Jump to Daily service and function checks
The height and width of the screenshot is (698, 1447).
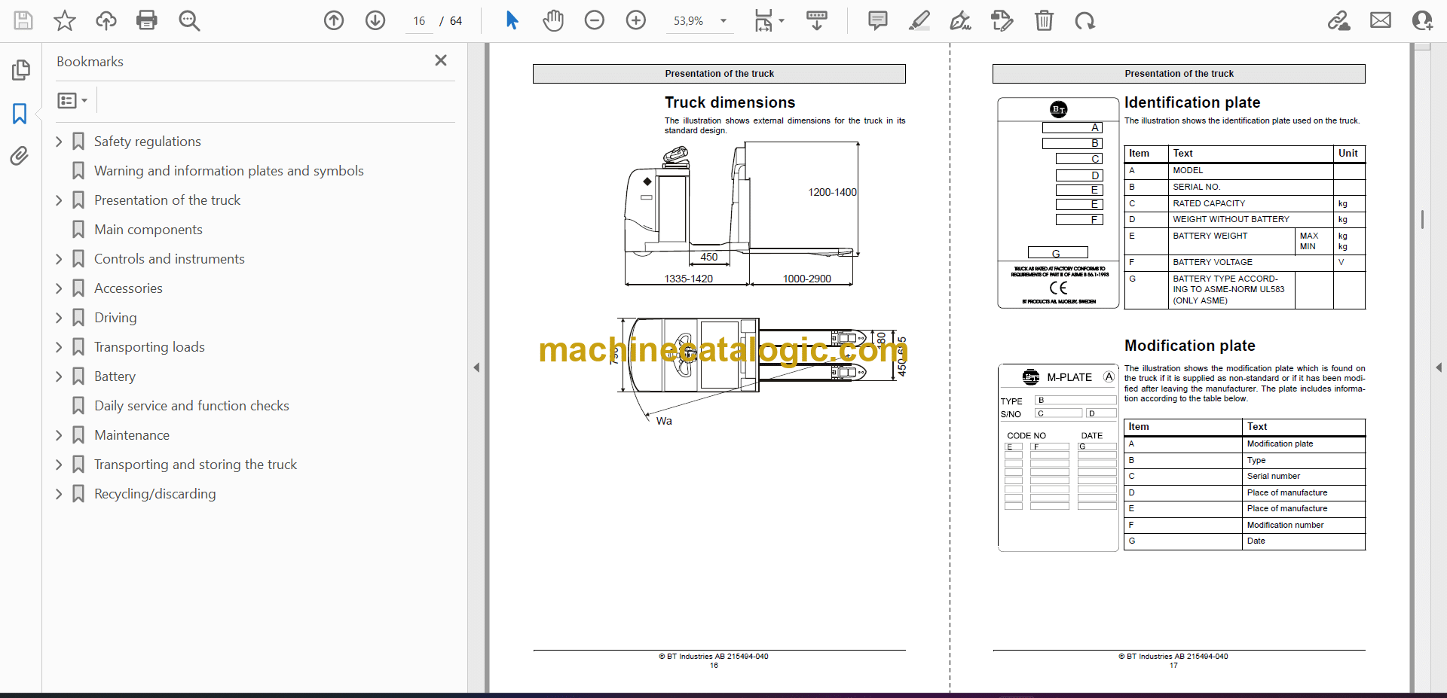pyautogui.click(x=191, y=406)
